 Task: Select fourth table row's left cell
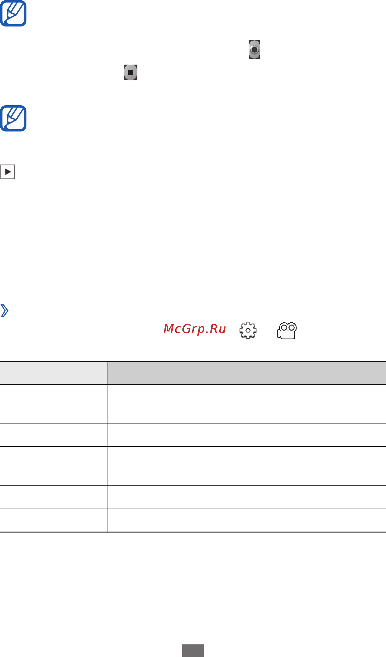click(x=54, y=497)
